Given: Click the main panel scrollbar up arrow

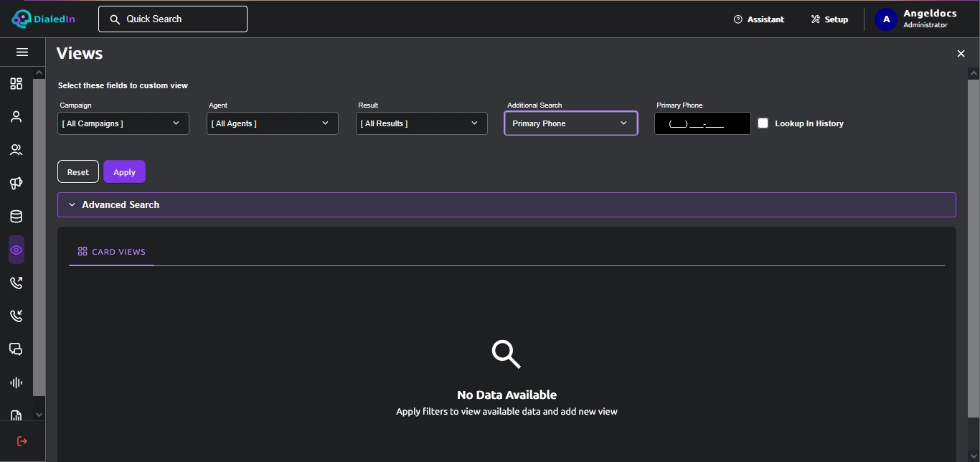Looking at the screenshot, I should [x=974, y=73].
